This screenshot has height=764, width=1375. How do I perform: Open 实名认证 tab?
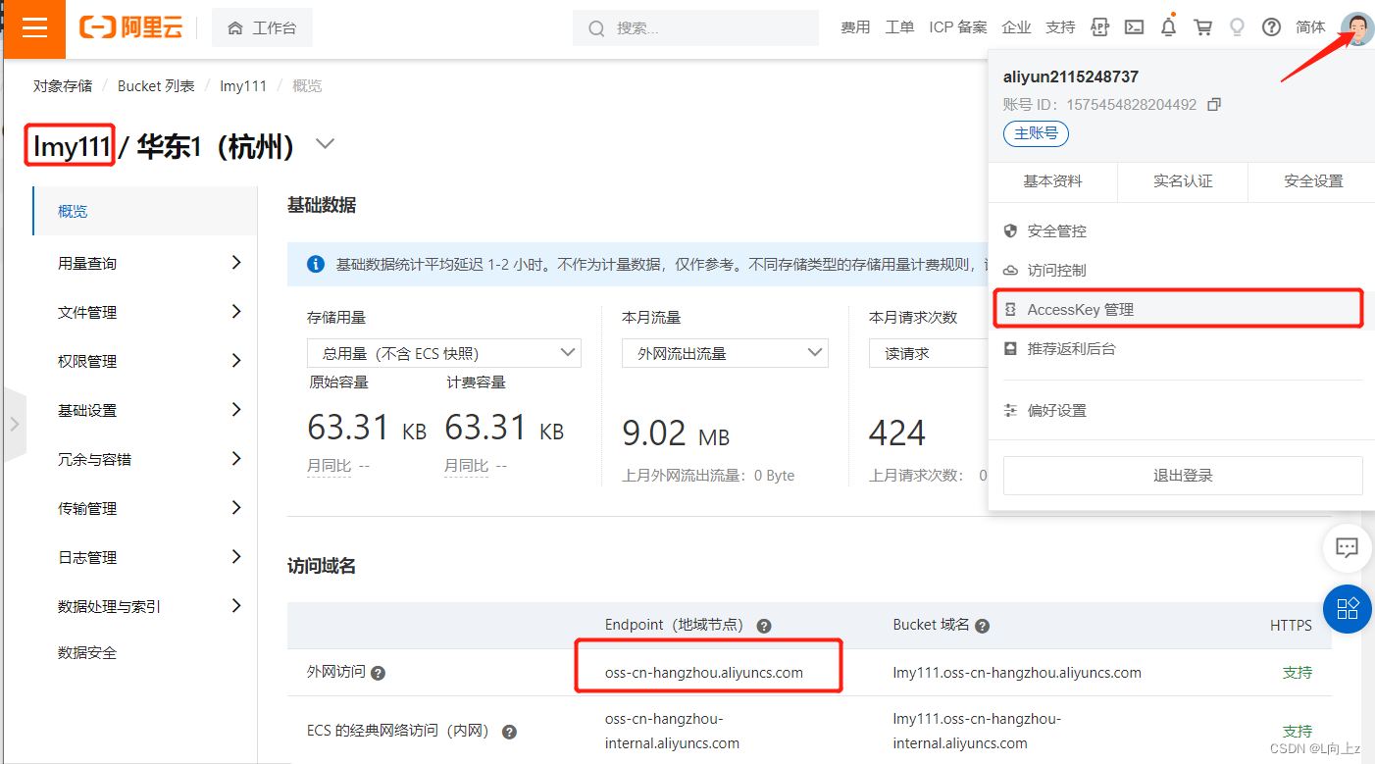[x=1183, y=181]
